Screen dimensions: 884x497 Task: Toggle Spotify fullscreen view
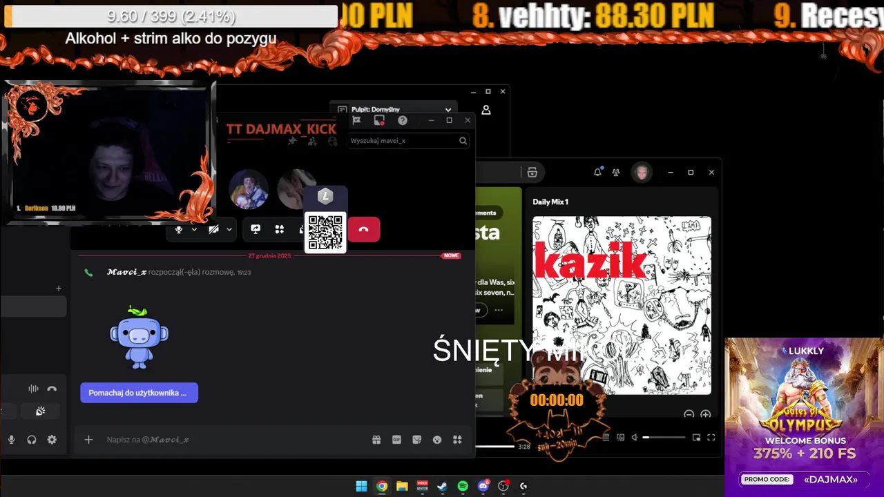click(711, 437)
